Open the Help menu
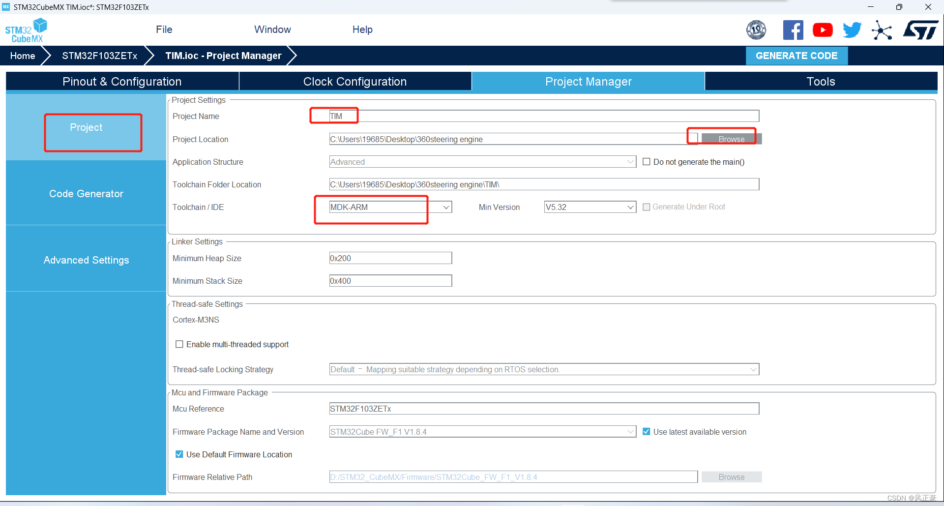 362,30
